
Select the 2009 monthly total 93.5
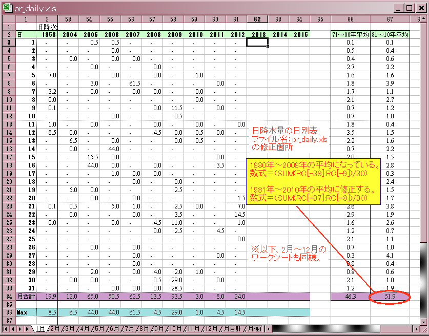[x=173, y=297]
